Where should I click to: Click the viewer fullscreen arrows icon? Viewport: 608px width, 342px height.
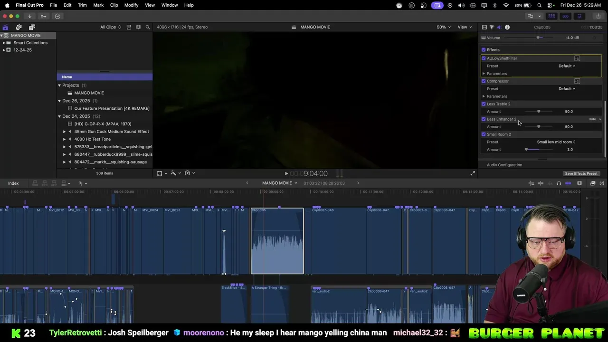click(473, 173)
